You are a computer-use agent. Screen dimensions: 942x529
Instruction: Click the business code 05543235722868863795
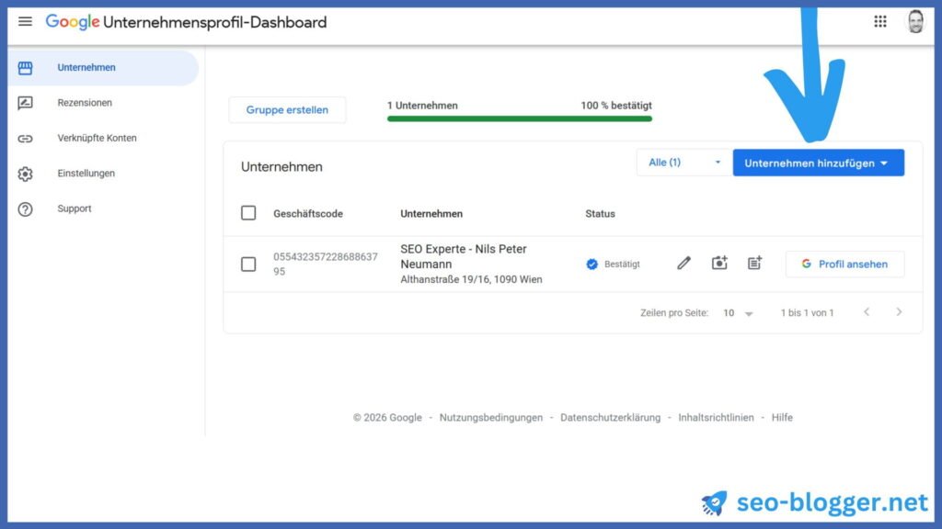tap(326, 264)
